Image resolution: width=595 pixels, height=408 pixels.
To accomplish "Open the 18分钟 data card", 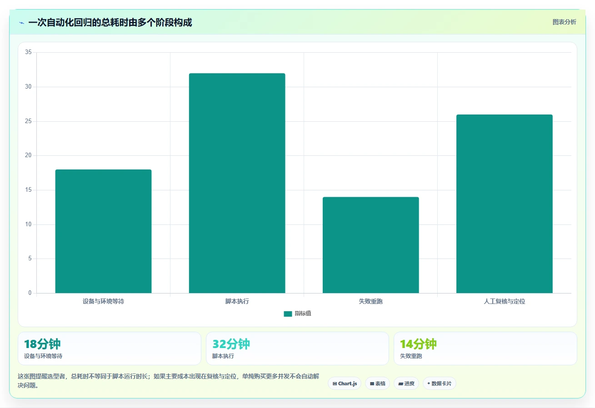I will pos(110,348).
